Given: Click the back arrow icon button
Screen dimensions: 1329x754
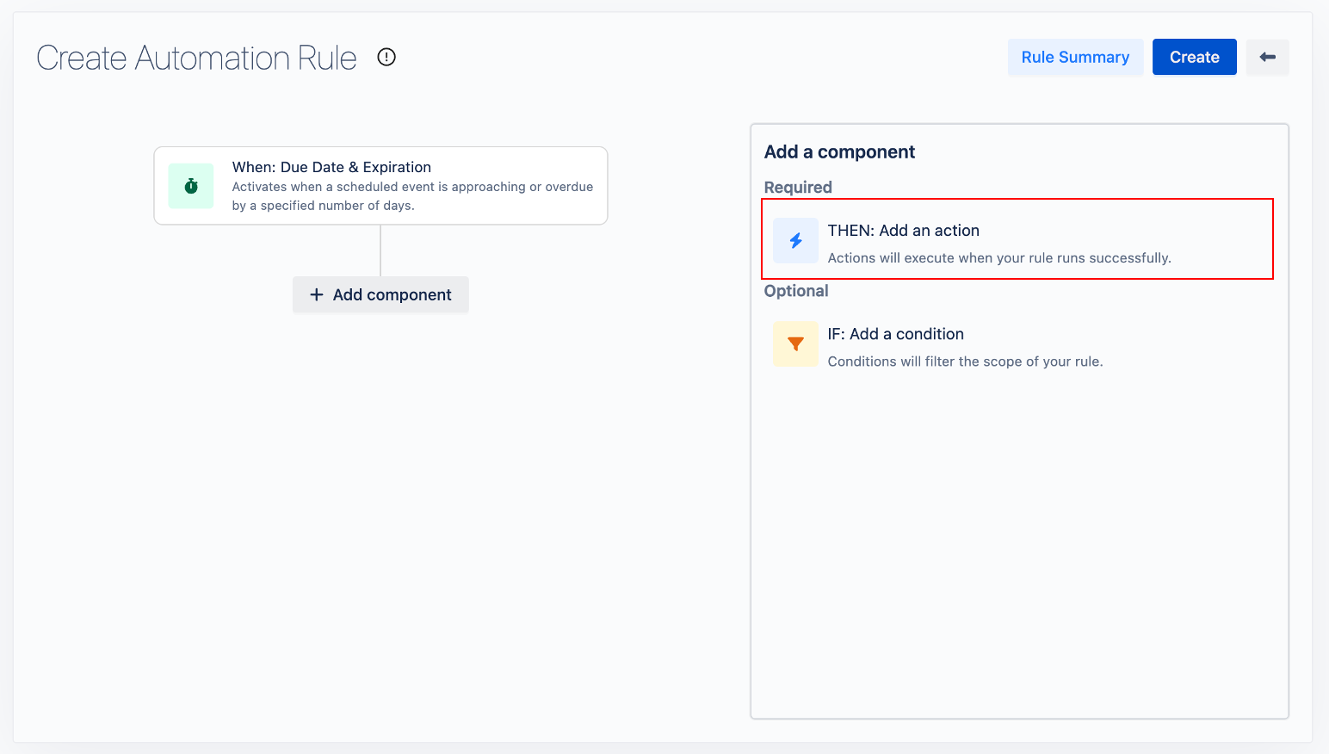Looking at the screenshot, I should coord(1267,57).
